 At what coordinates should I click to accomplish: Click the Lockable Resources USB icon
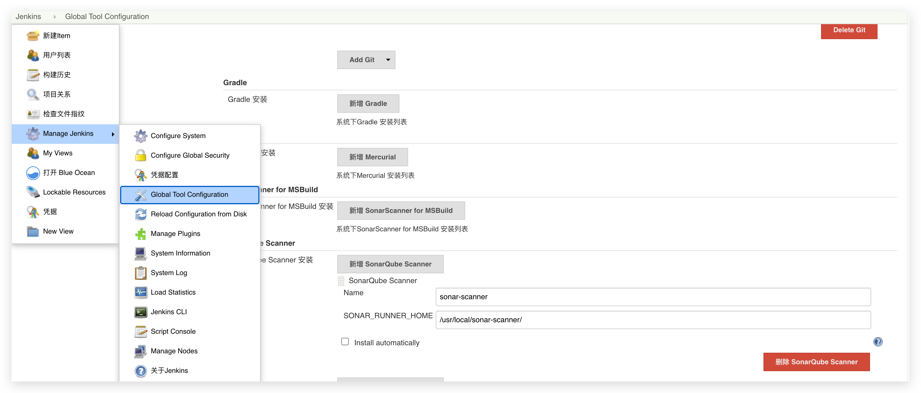click(33, 192)
